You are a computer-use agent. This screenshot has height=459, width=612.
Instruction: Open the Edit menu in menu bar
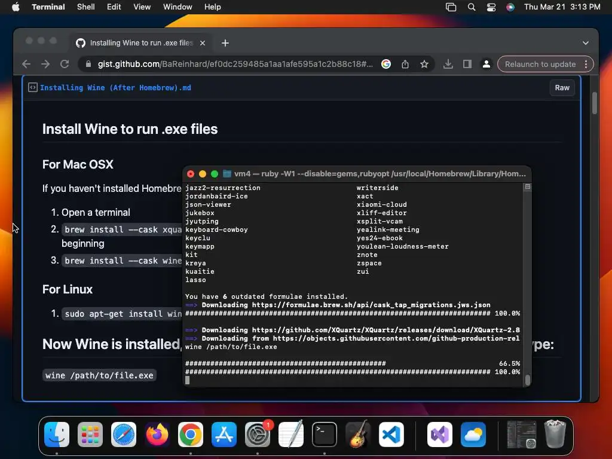tap(114, 7)
